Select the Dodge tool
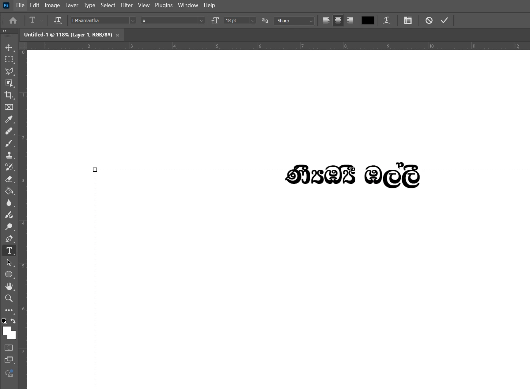This screenshot has height=389, width=530. point(9,227)
